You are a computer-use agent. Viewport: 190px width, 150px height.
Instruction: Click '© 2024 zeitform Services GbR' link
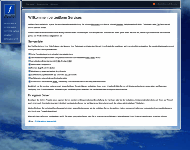tap(45, 121)
